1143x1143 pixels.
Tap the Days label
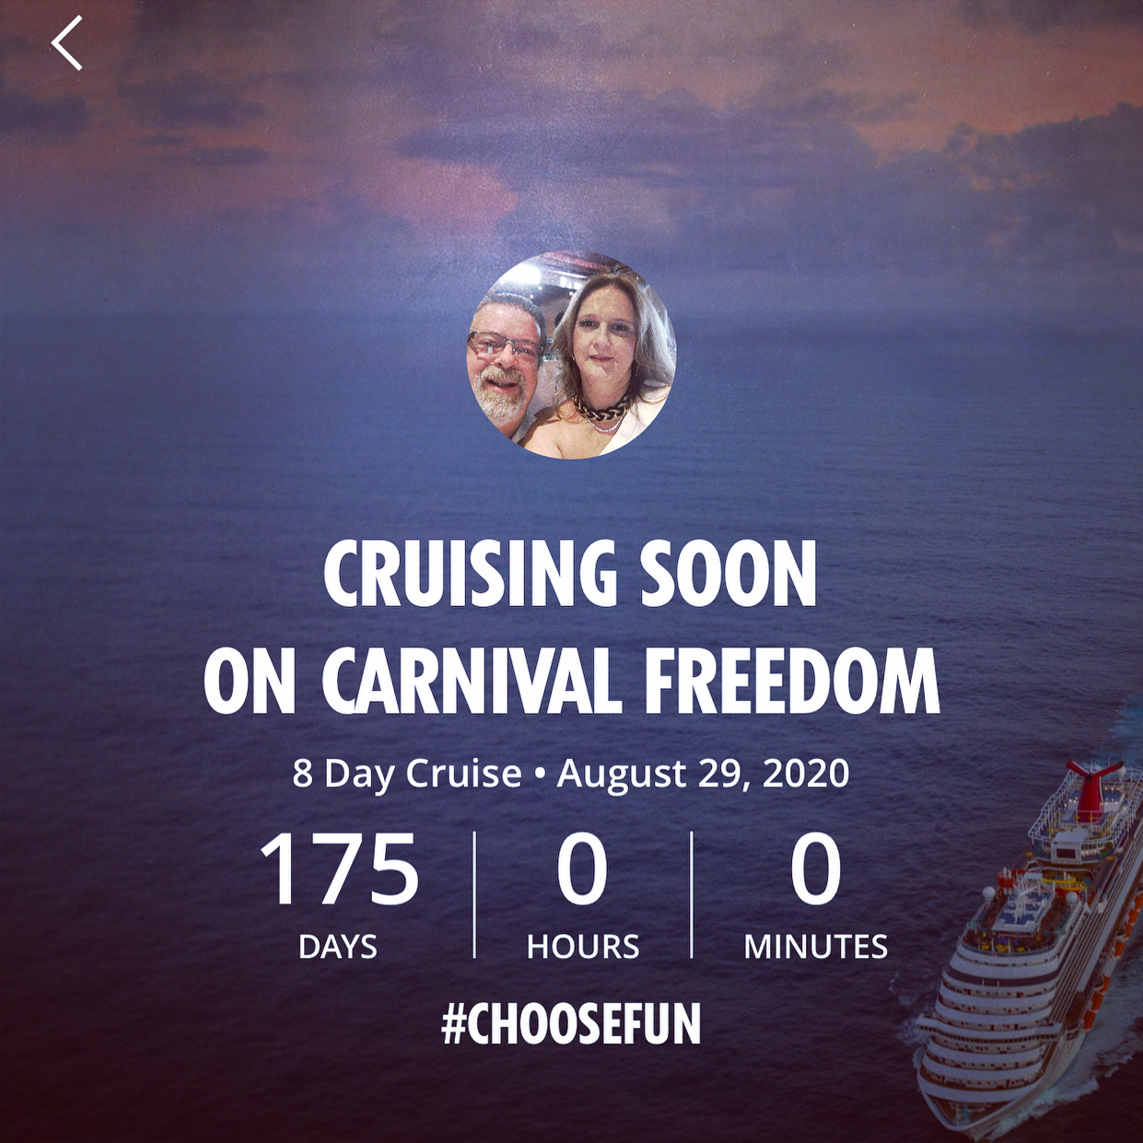coord(338,947)
